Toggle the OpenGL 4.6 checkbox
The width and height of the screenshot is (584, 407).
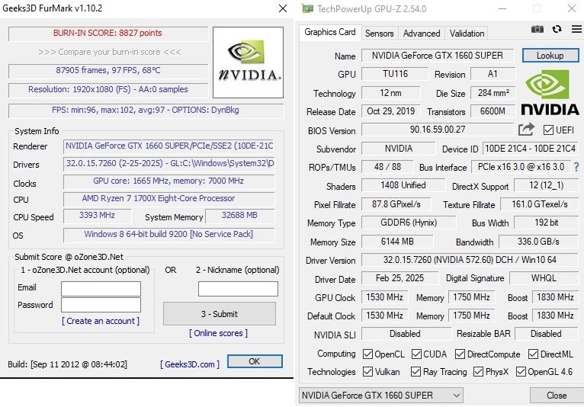pos(521,371)
